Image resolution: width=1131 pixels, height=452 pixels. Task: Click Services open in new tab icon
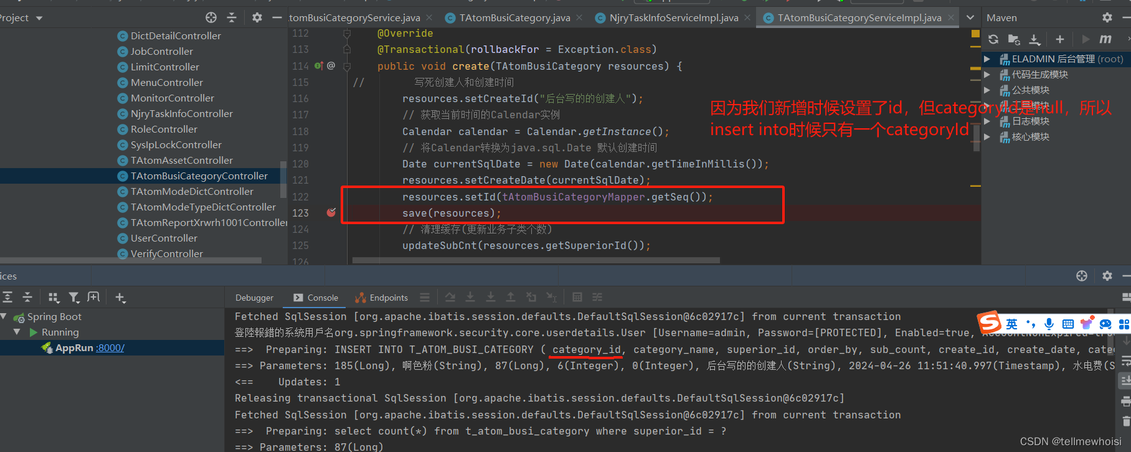pos(94,297)
